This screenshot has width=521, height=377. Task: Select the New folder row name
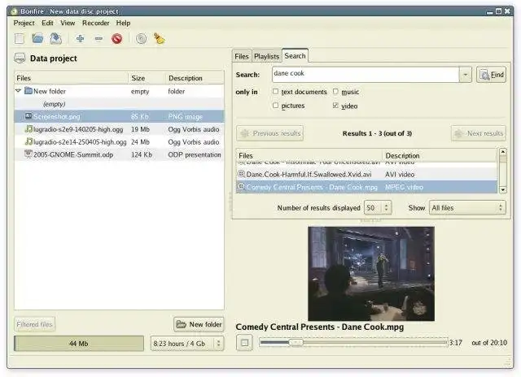click(x=50, y=91)
